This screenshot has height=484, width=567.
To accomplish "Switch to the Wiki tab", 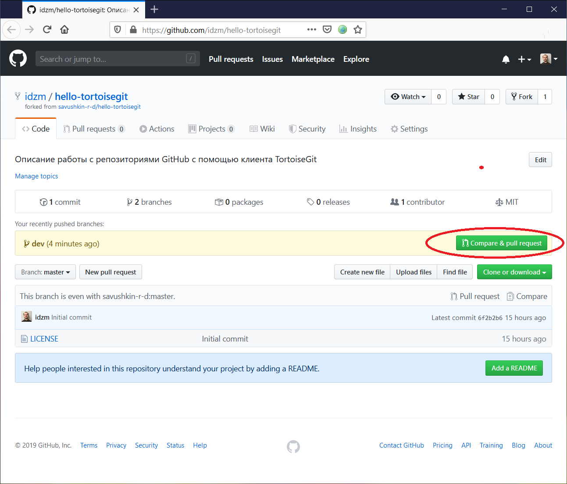I will point(262,129).
